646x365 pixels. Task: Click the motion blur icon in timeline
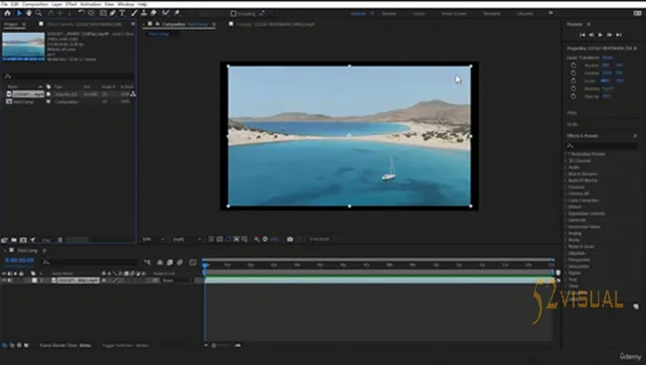180,262
